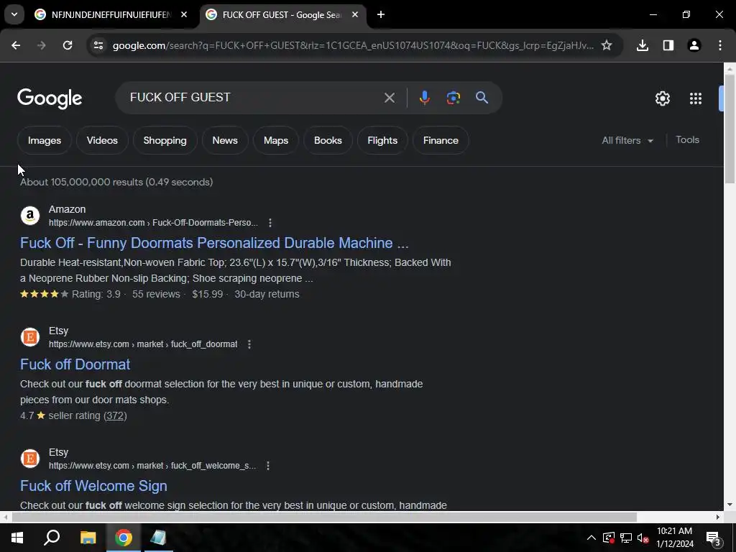Open File Explorer from taskbar

[x=88, y=538]
